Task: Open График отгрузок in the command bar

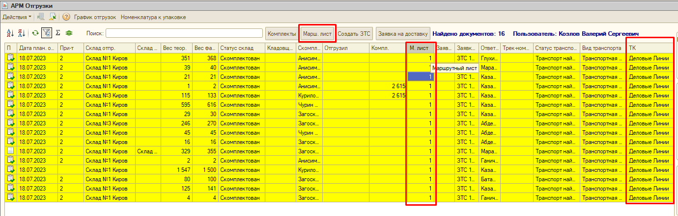Action: tap(95, 17)
